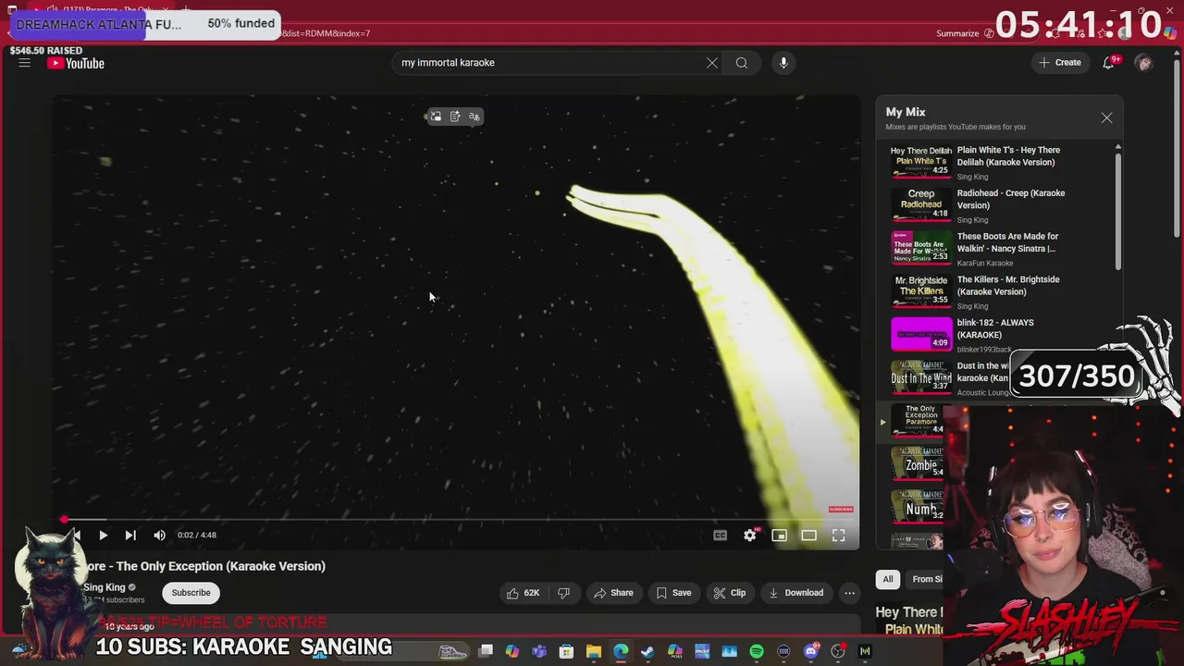Image resolution: width=1184 pixels, height=666 pixels.
Task: Subscribe to the Sing King channel
Action: click(x=191, y=593)
